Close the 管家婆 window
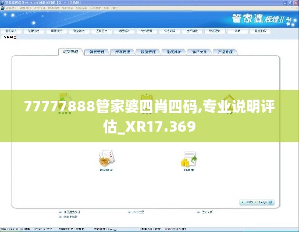The image size is (299, 232). coord(296,2)
